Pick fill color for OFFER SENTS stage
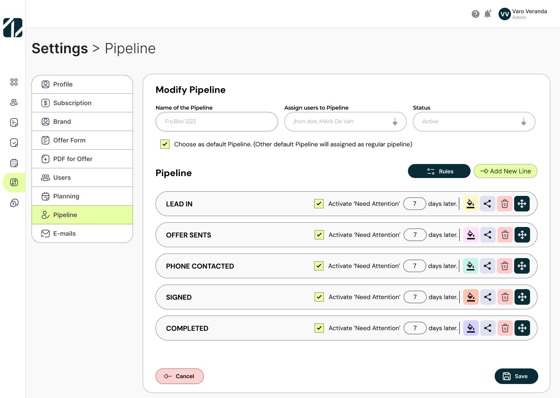This screenshot has height=398, width=560. click(x=471, y=235)
